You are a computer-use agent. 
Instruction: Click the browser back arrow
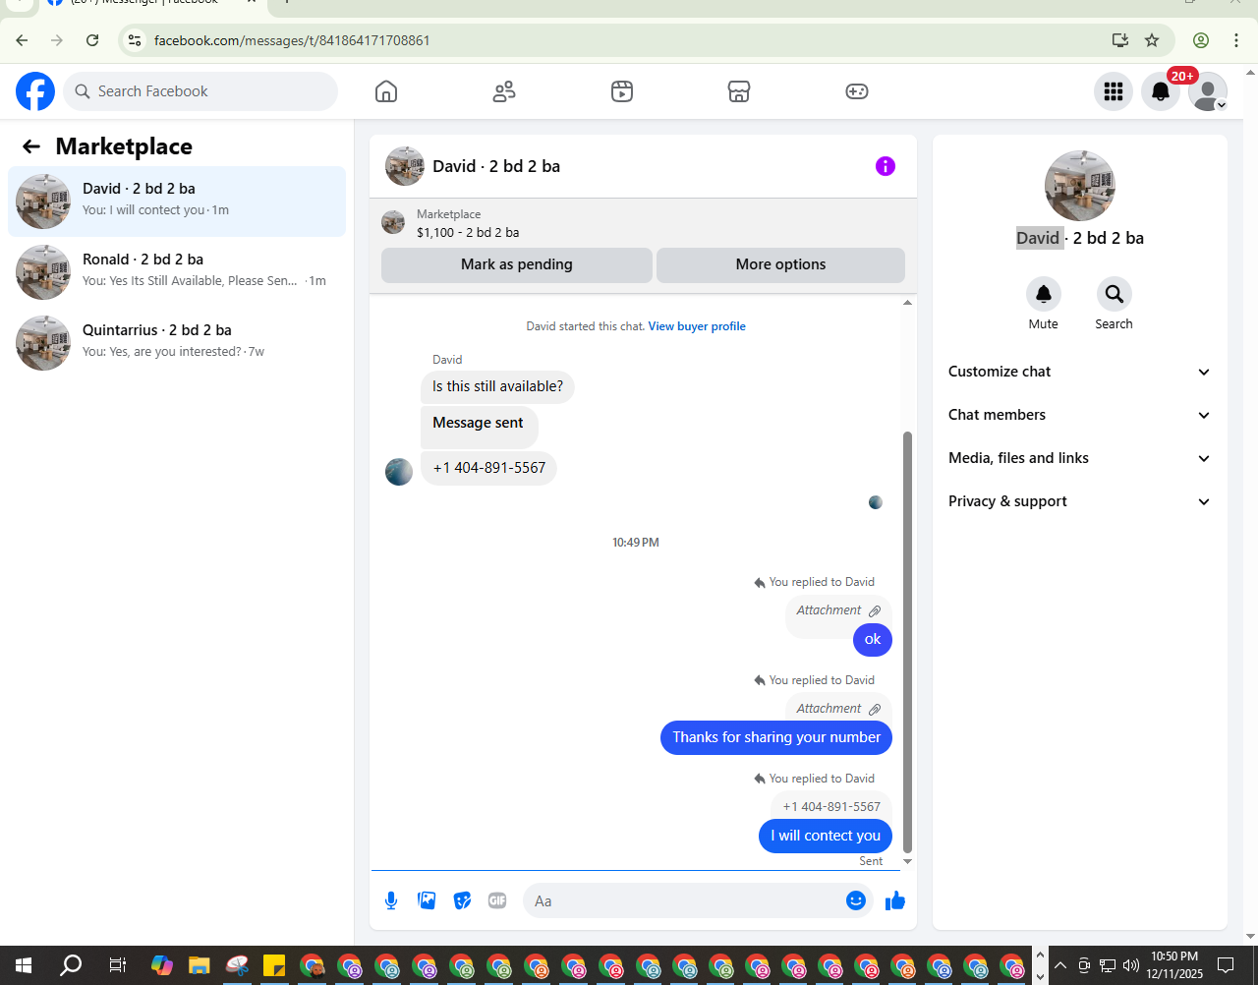point(22,40)
